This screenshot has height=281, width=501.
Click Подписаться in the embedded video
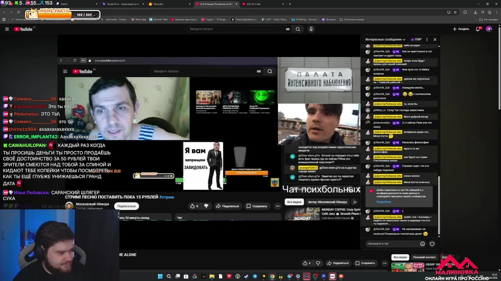pos(126,206)
